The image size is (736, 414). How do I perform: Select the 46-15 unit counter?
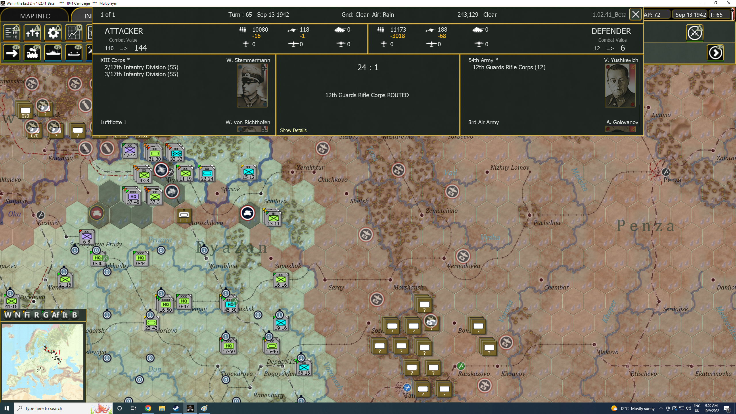pos(304,368)
